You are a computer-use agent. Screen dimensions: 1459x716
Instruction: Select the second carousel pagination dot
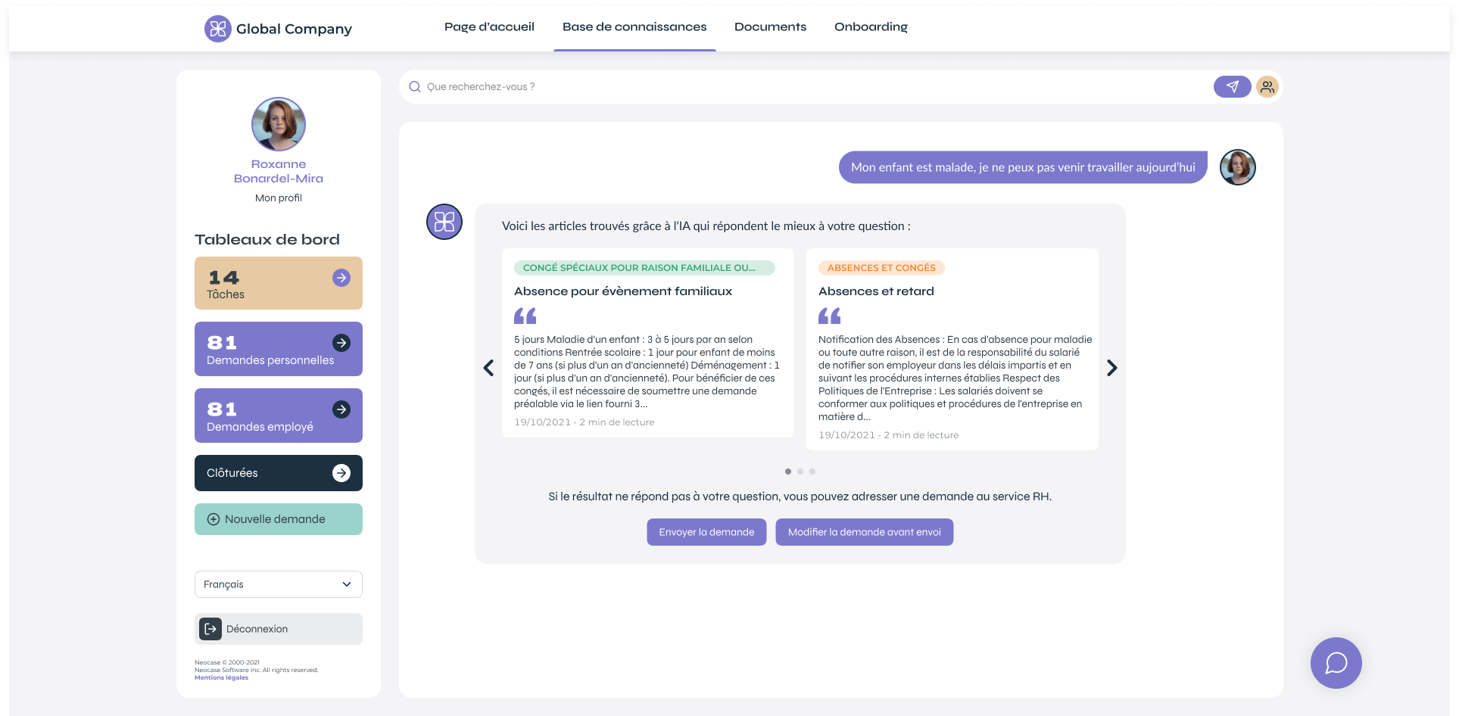pos(800,472)
